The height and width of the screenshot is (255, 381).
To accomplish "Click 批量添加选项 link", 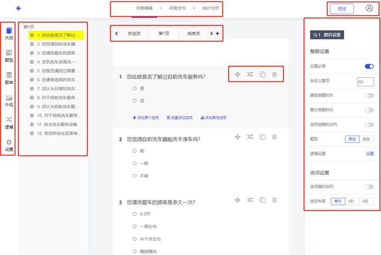I will click(179, 117).
